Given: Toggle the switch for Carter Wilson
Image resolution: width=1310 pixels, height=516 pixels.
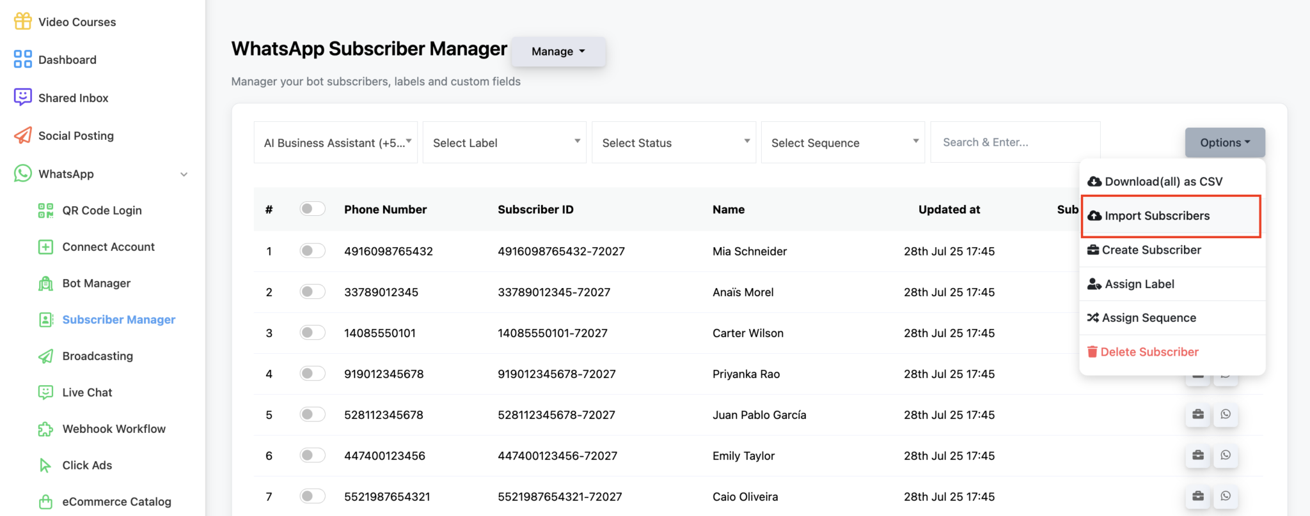Looking at the screenshot, I should click(312, 332).
